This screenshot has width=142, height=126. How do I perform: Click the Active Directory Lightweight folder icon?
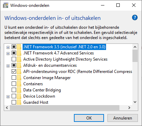[x=19, y=59]
